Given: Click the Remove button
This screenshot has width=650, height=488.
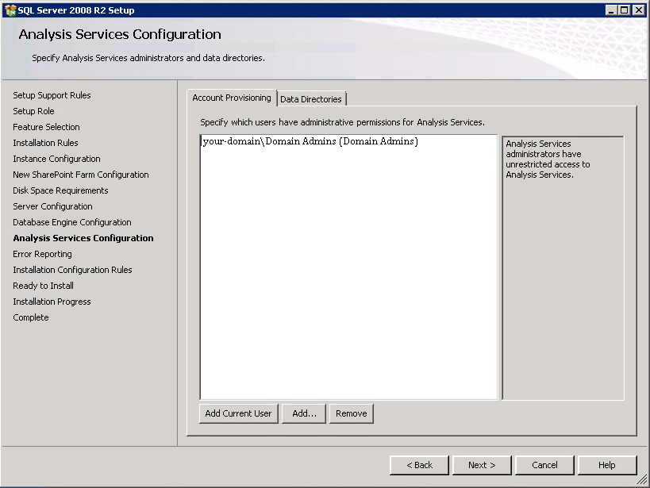Looking at the screenshot, I should (351, 413).
